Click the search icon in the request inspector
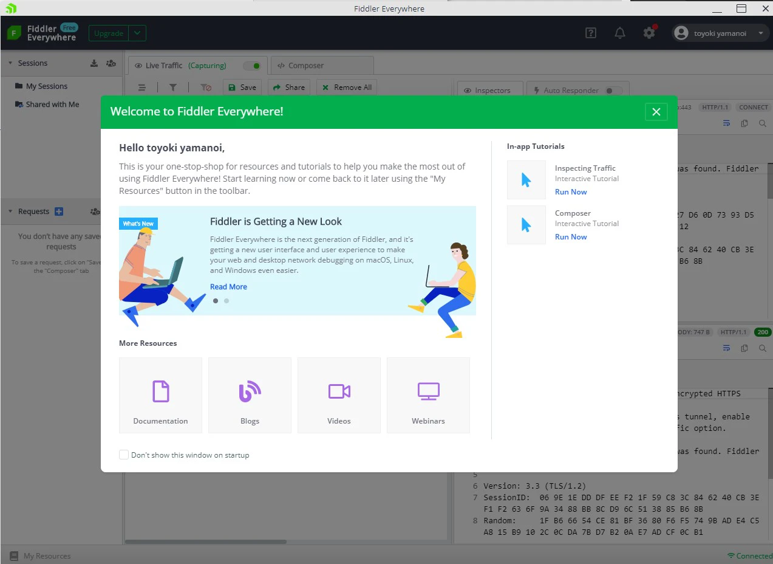This screenshot has width=773, height=564. [763, 123]
